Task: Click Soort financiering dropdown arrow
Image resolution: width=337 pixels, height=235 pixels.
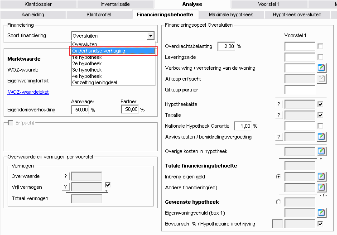Action: [x=150, y=36]
